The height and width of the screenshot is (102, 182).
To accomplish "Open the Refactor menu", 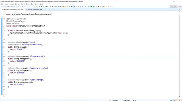I will click(x=12, y=4).
